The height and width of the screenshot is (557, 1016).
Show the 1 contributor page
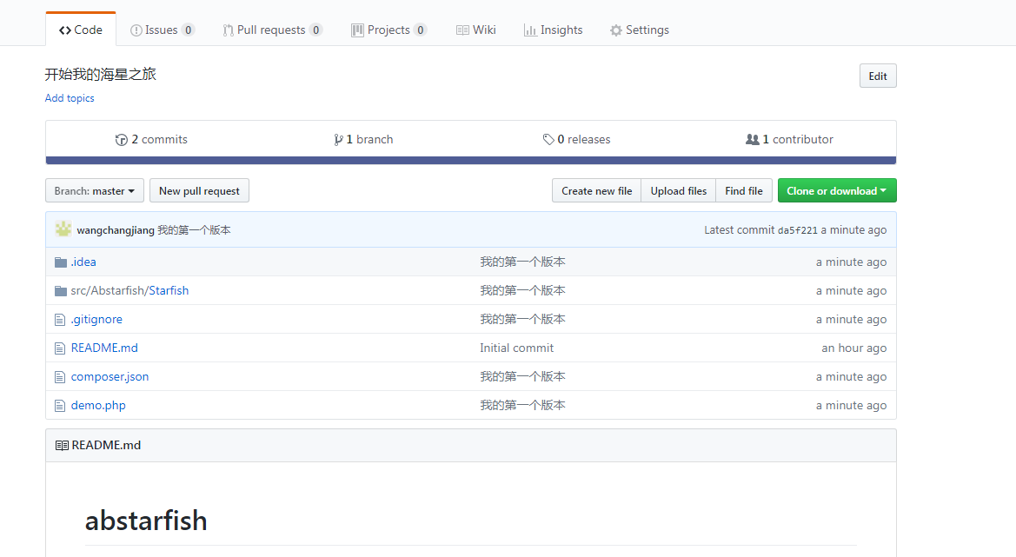(x=789, y=139)
